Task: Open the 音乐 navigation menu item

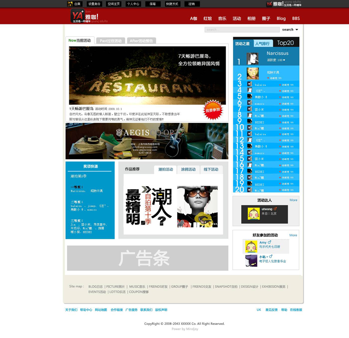Action: 222,19
